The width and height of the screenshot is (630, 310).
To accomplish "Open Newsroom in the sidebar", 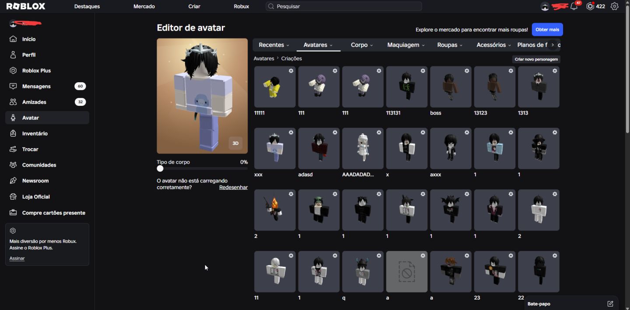I will [47, 181].
